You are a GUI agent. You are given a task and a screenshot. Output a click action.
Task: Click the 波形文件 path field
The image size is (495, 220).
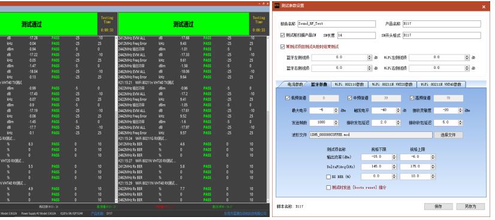click(370, 135)
